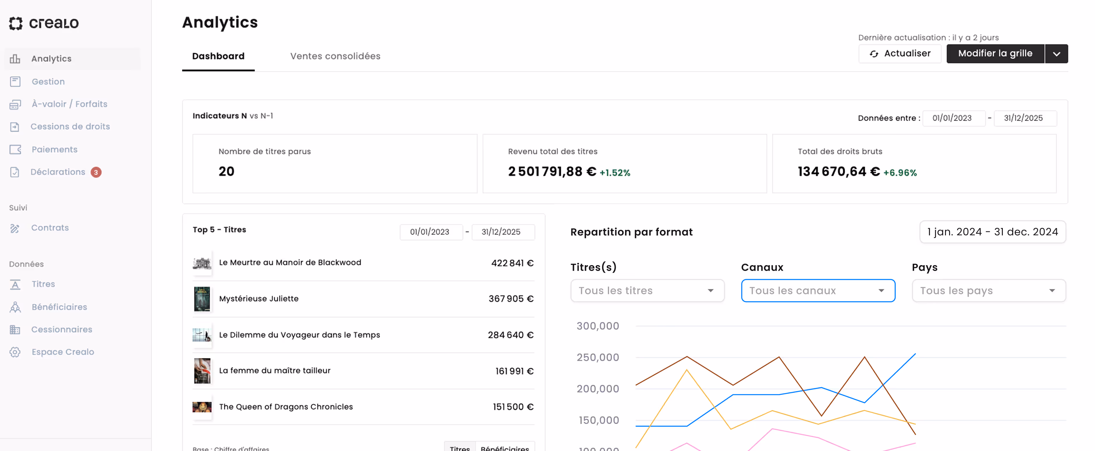Viewport: 1095px width, 451px height.
Task: Click the À-valoir / Forfaits icon
Action: pyautogui.click(x=15, y=105)
